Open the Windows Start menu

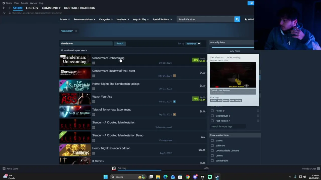(106, 177)
